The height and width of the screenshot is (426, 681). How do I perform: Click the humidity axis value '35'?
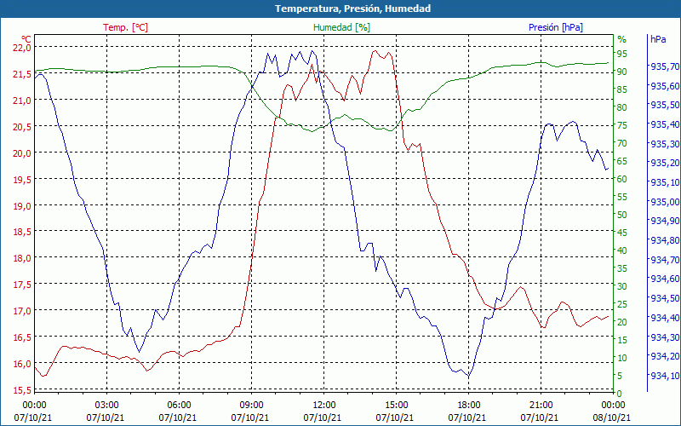tap(622, 268)
